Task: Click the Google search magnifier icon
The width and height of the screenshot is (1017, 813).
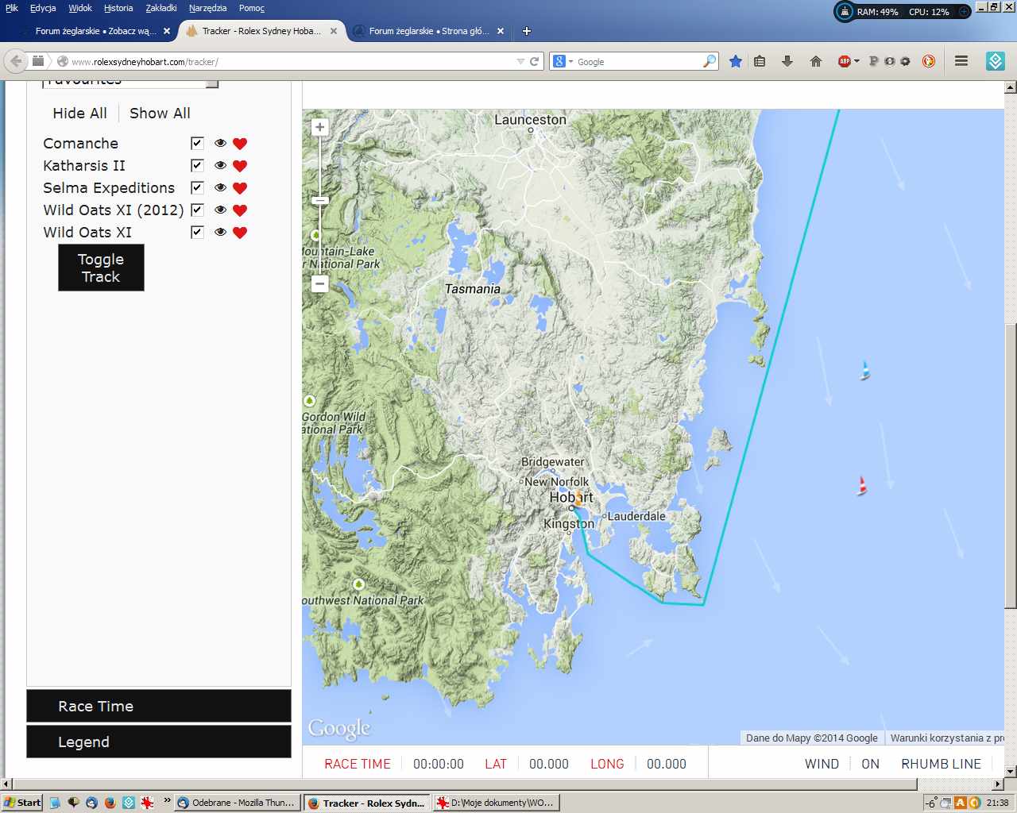Action: (710, 61)
